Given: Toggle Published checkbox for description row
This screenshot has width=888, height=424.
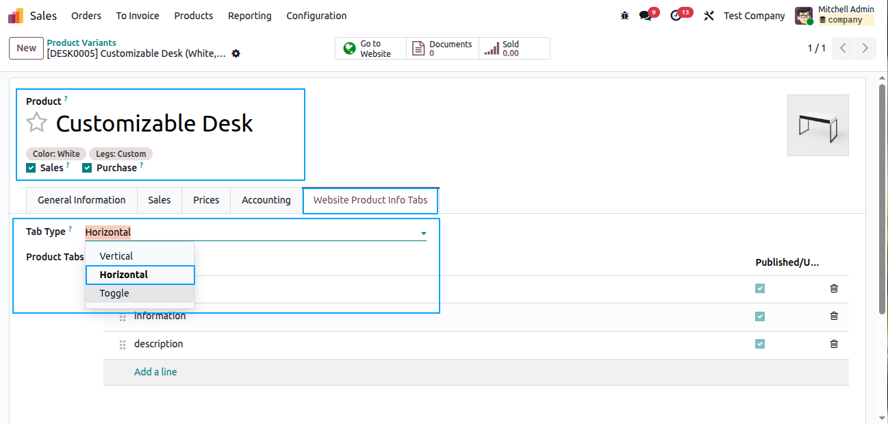Looking at the screenshot, I should (760, 344).
